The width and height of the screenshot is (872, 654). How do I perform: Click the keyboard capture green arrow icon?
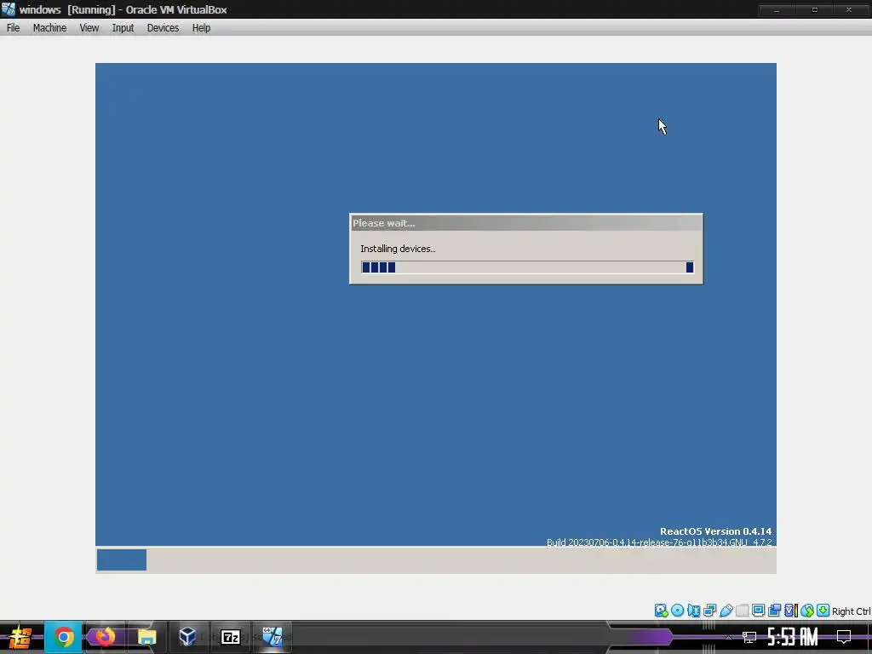point(823,611)
